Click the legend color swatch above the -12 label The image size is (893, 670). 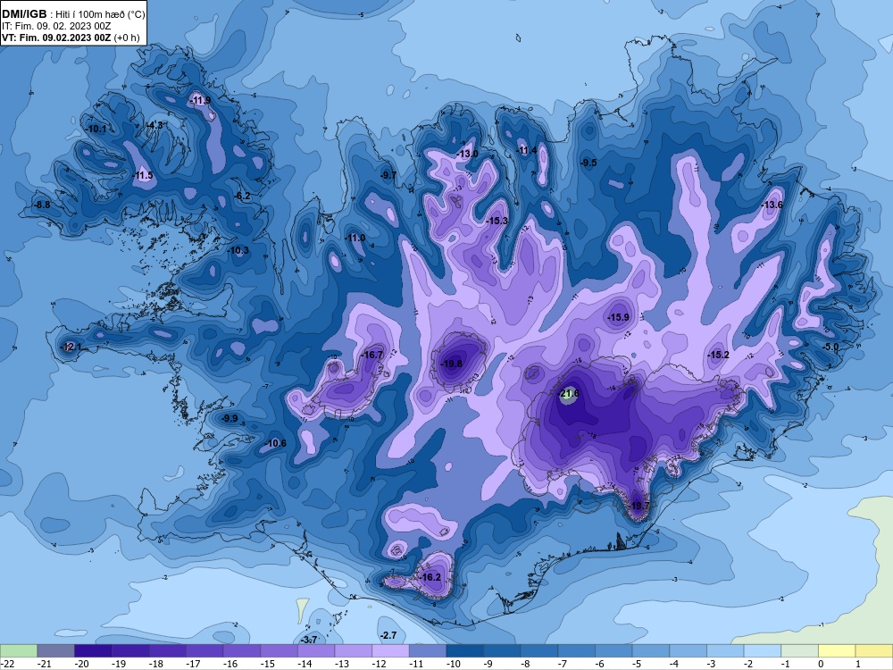click(391, 650)
